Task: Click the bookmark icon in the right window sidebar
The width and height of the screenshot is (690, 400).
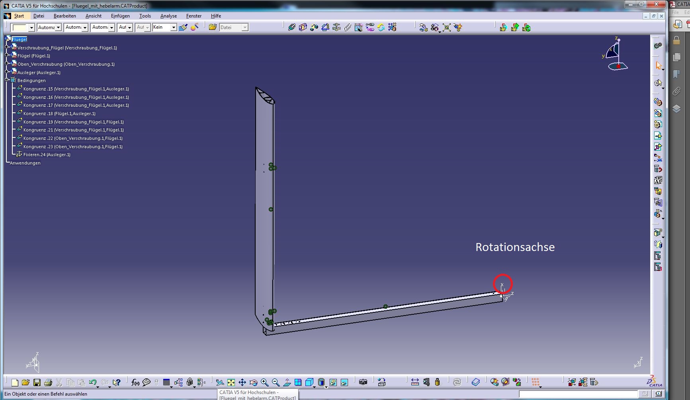Action: (676, 74)
